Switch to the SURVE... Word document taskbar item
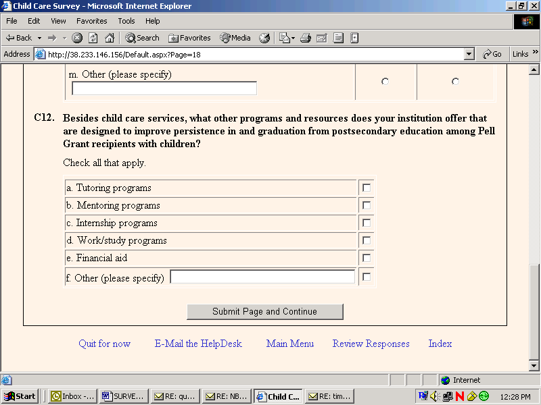This screenshot has height=405, width=541. (x=124, y=396)
